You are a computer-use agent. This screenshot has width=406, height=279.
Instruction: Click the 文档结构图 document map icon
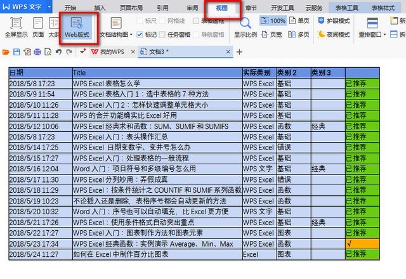tap(116, 23)
